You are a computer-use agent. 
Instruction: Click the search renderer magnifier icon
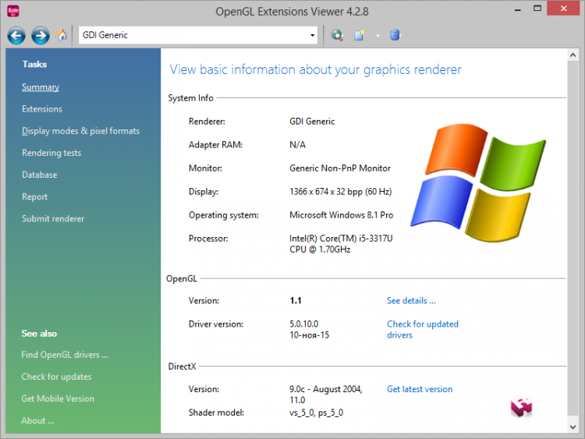tap(337, 35)
